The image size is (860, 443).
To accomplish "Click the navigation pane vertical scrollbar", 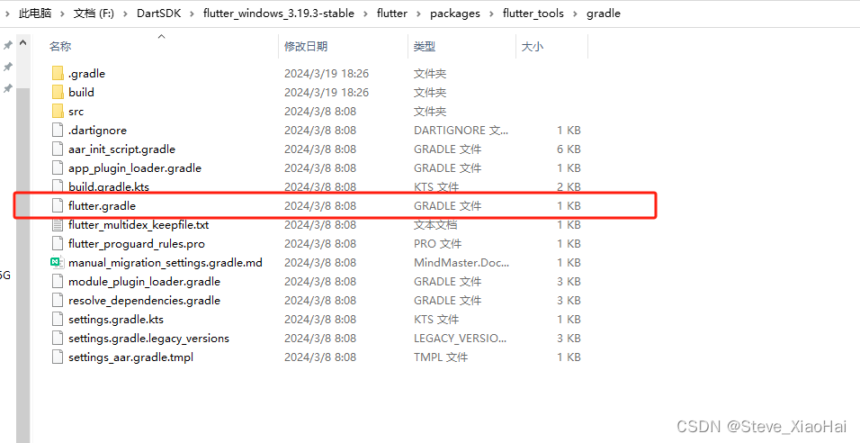I will coord(23,264).
